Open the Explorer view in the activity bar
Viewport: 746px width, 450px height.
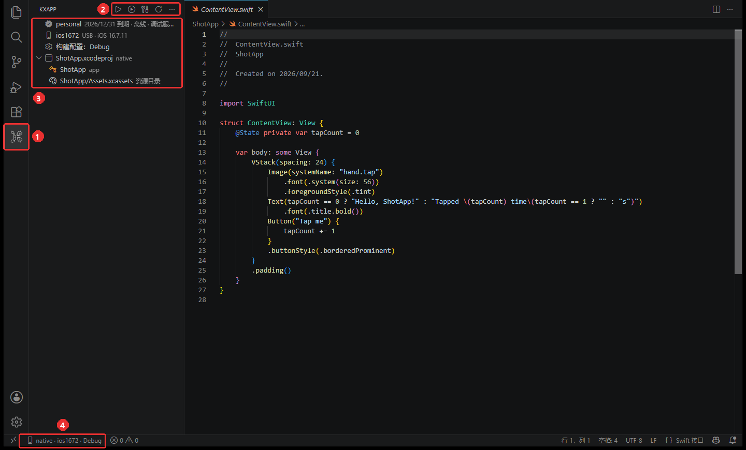16,12
